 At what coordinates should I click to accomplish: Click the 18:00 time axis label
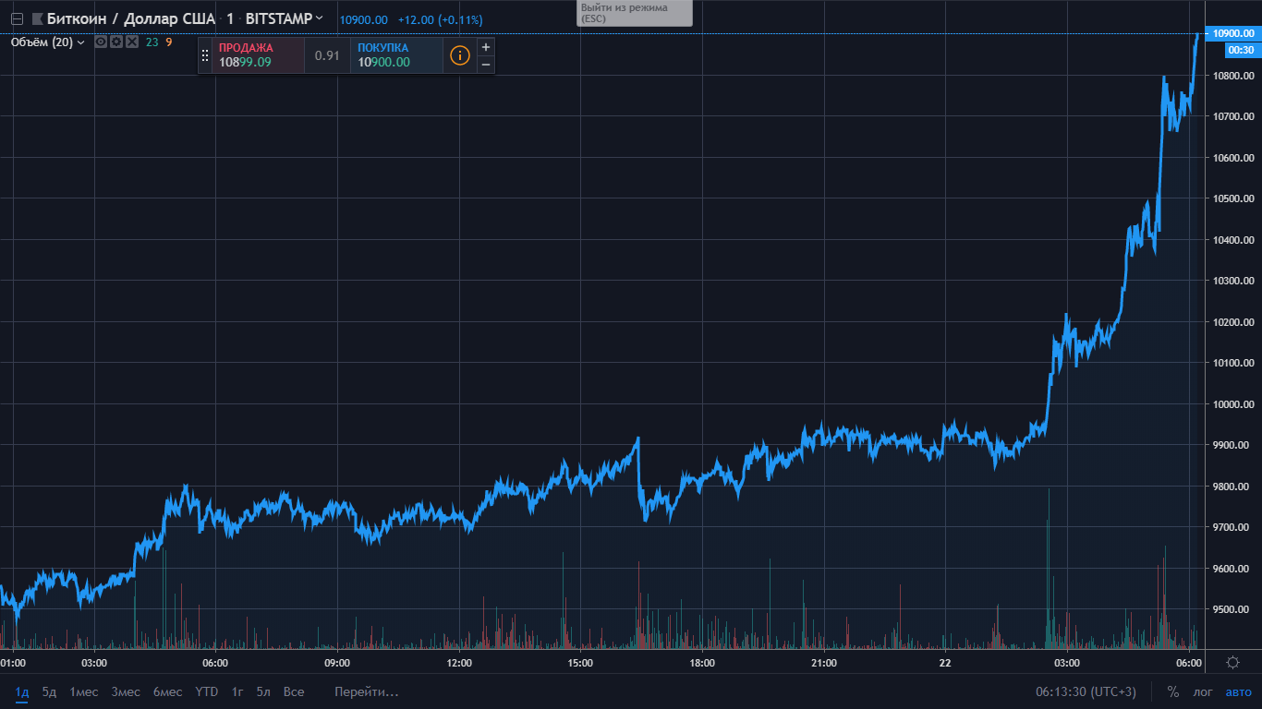tap(702, 662)
